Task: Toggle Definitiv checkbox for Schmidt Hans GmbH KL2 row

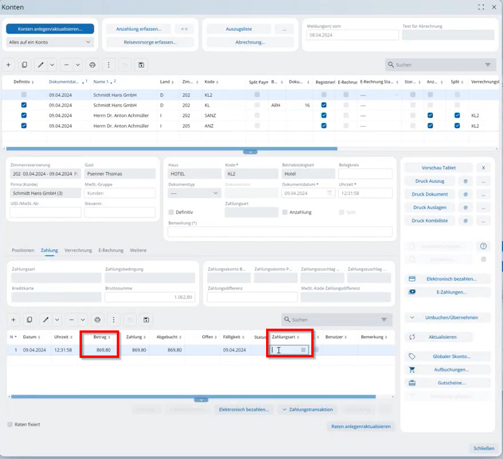Action: click(24, 94)
